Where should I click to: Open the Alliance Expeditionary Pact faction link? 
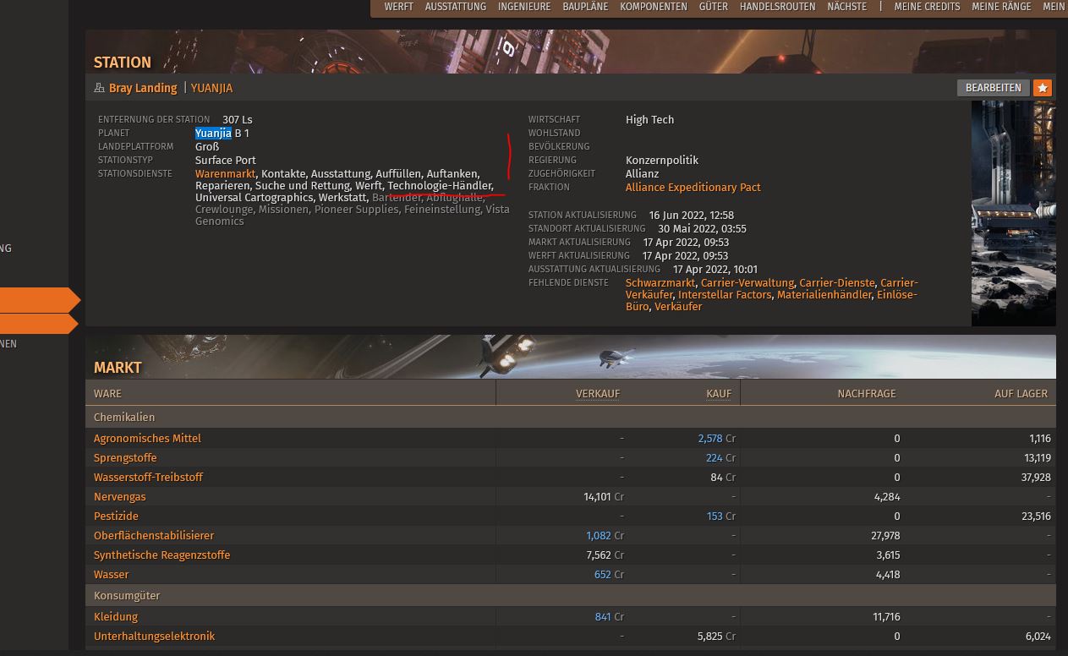(x=693, y=188)
